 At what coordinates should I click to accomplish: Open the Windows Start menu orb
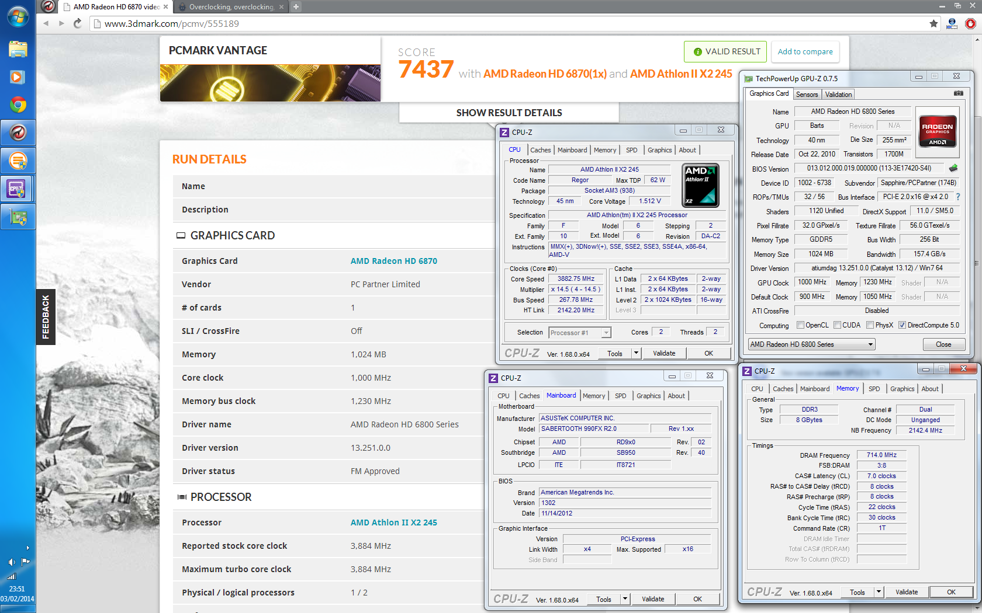click(18, 16)
